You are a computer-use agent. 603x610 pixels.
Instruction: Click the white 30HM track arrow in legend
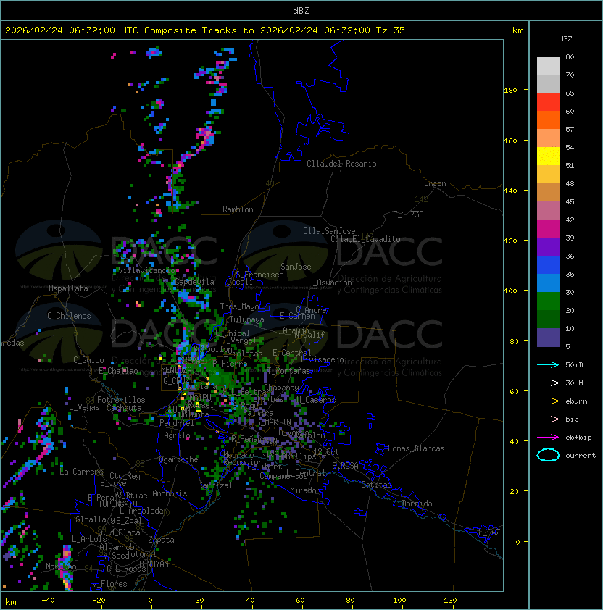click(x=548, y=383)
